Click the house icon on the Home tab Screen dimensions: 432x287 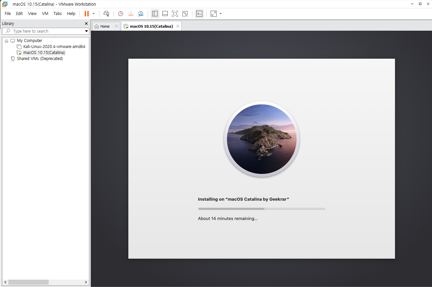pyautogui.click(x=97, y=26)
